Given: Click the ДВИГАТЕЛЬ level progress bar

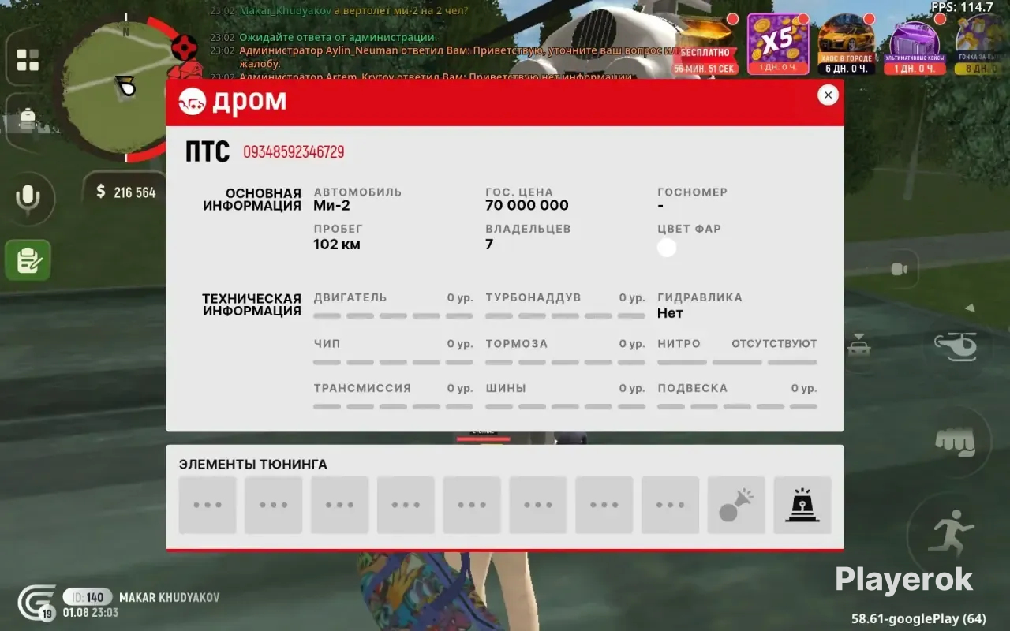Looking at the screenshot, I should (393, 316).
